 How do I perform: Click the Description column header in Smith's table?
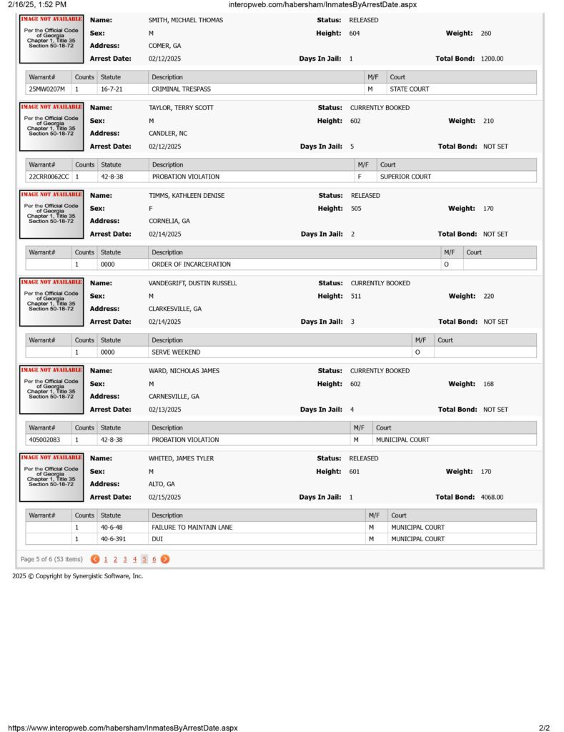pos(167,77)
